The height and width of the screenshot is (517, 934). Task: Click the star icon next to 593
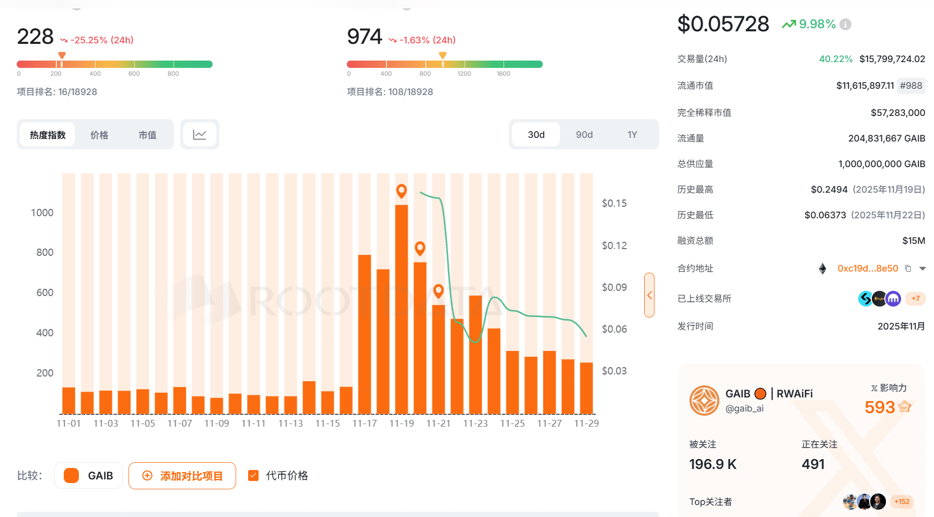tap(905, 407)
